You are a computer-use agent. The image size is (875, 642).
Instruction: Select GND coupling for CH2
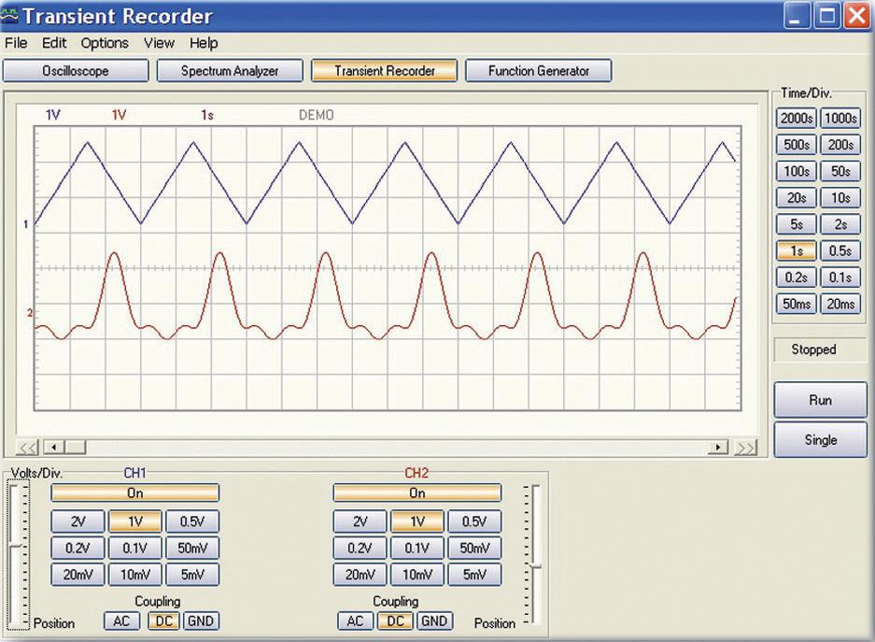434,621
